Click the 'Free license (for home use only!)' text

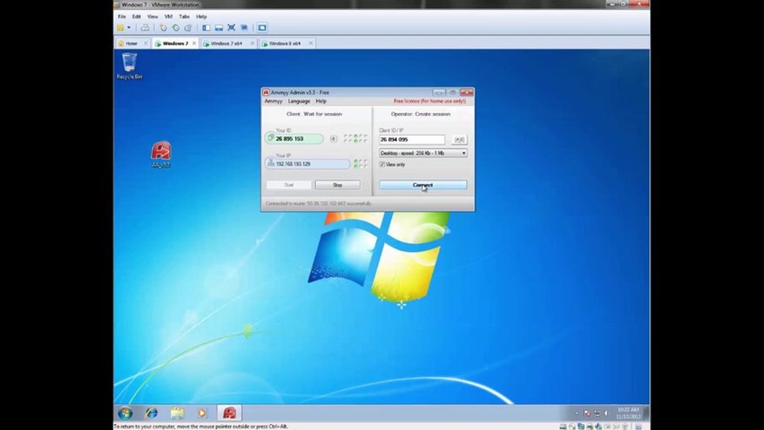(x=429, y=102)
